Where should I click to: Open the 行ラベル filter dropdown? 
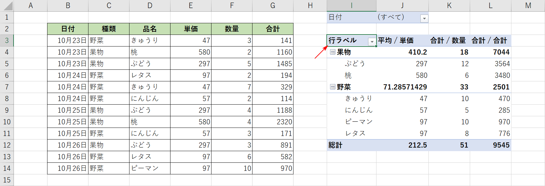(372, 41)
